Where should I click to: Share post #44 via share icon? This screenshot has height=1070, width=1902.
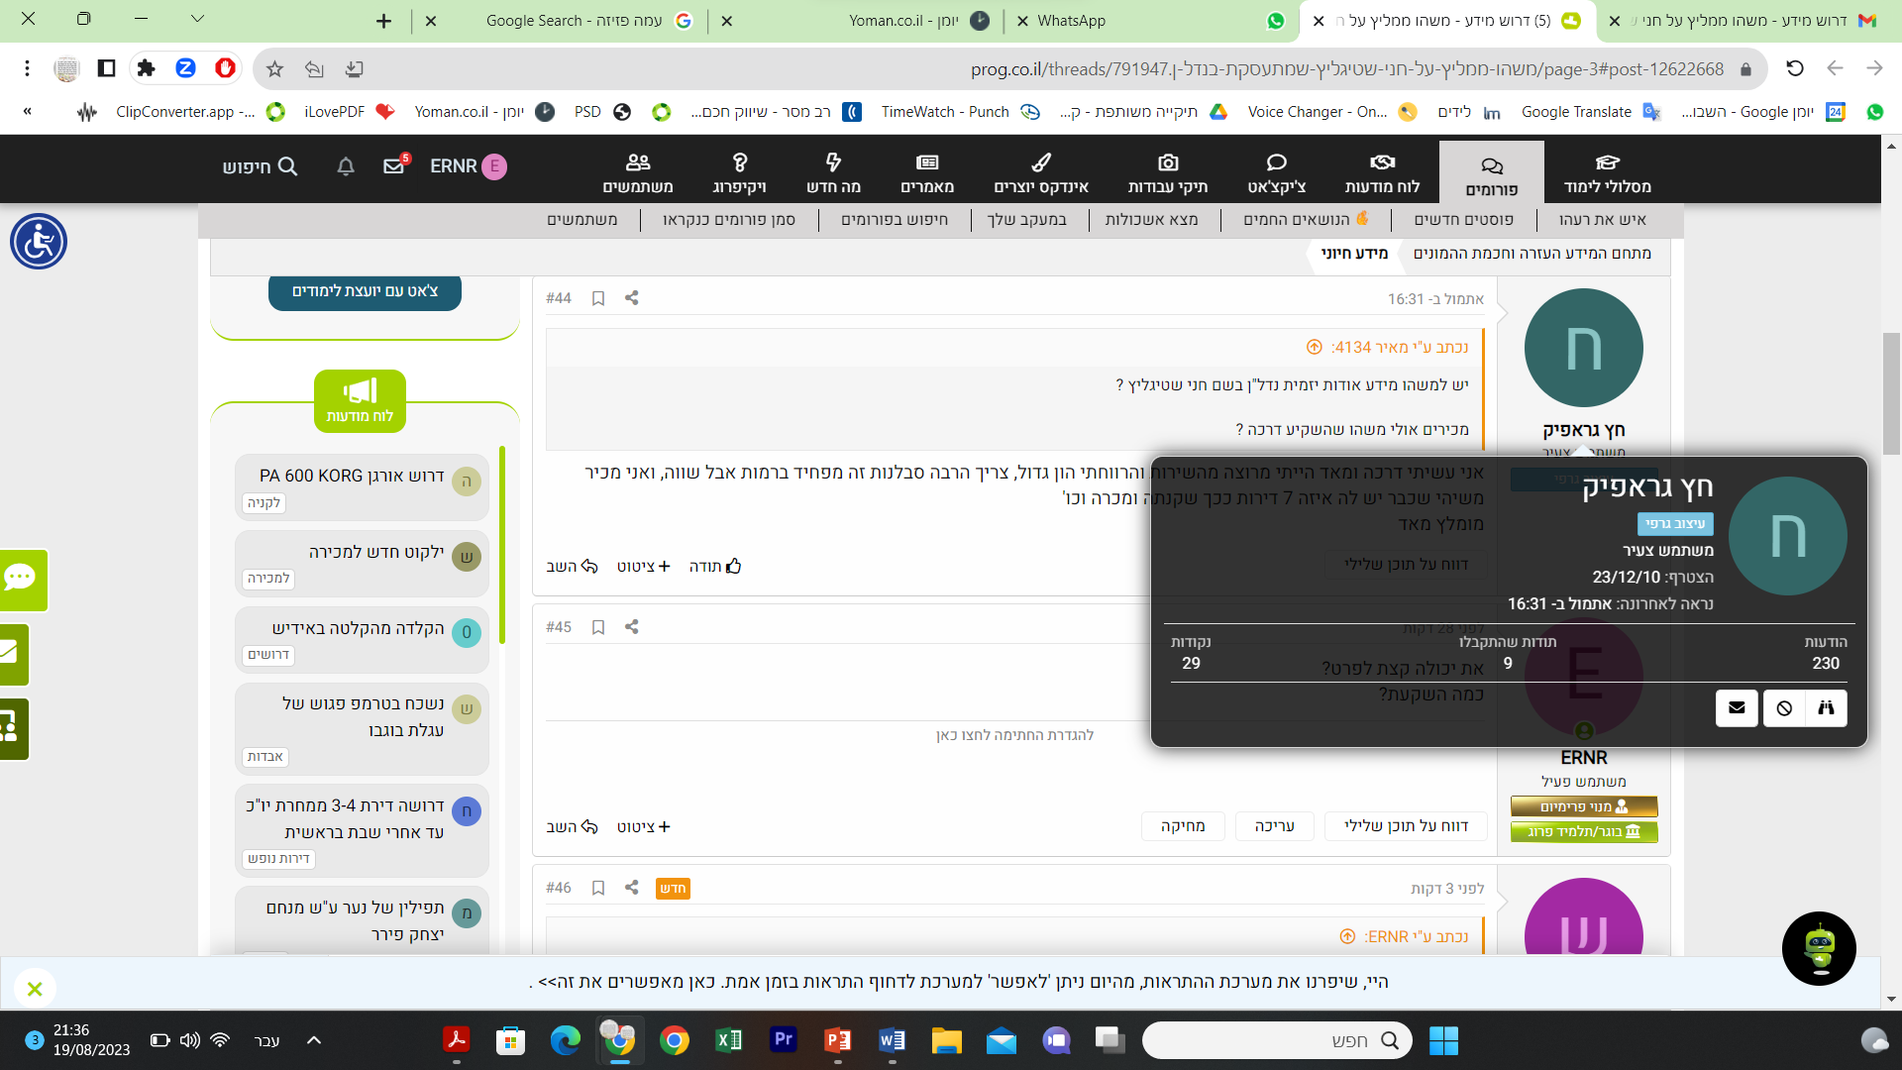pyautogui.click(x=631, y=298)
